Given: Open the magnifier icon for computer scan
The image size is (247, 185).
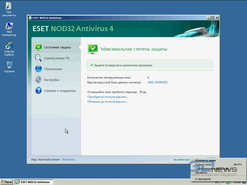Looking at the screenshot, I should [x=38, y=58].
